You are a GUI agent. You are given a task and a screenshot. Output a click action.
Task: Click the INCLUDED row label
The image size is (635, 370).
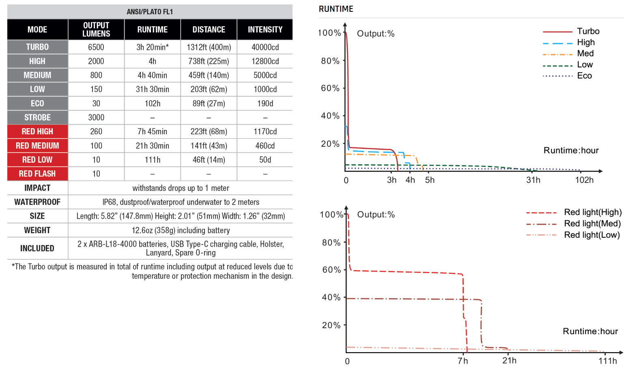tap(37, 248)
